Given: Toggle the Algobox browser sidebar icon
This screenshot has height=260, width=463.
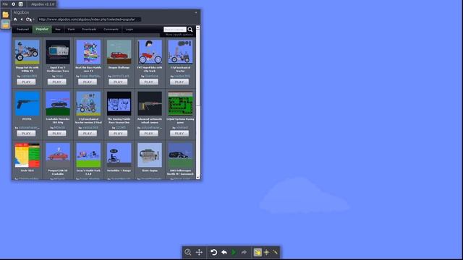Looking at the screenshot, I should [x=5, y=24].
